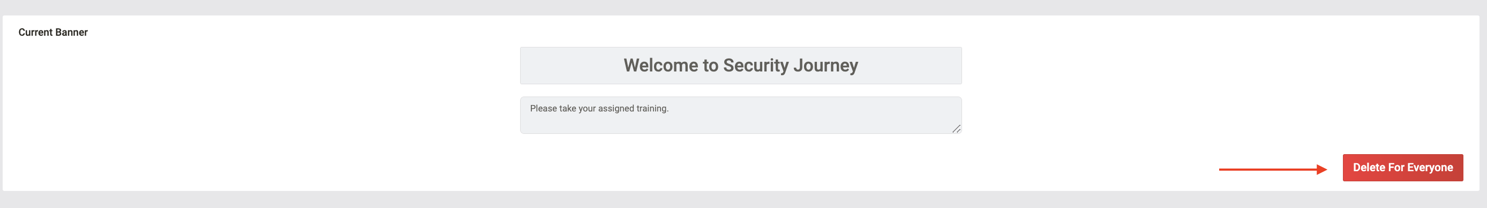Image resolution: width=1487 pixels, height=208 pixels.
Task: Focus the Welcome to Security Journey title field
Action: pos(741,66)
